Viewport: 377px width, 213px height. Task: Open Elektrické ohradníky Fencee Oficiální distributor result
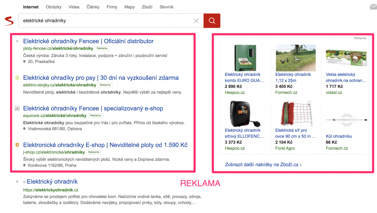click(x=88, y=41)
